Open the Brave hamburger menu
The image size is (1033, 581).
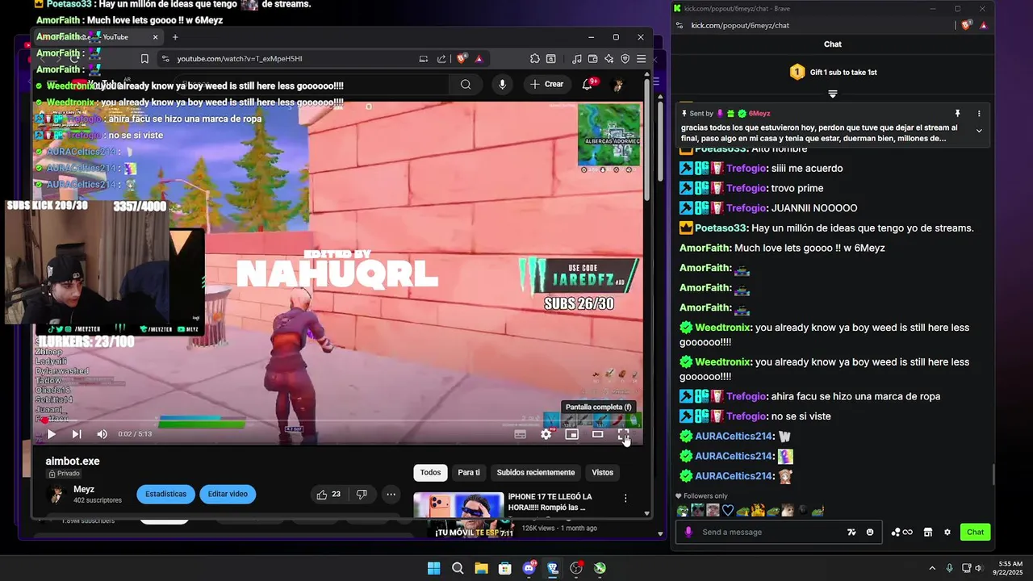pos(641,58)
